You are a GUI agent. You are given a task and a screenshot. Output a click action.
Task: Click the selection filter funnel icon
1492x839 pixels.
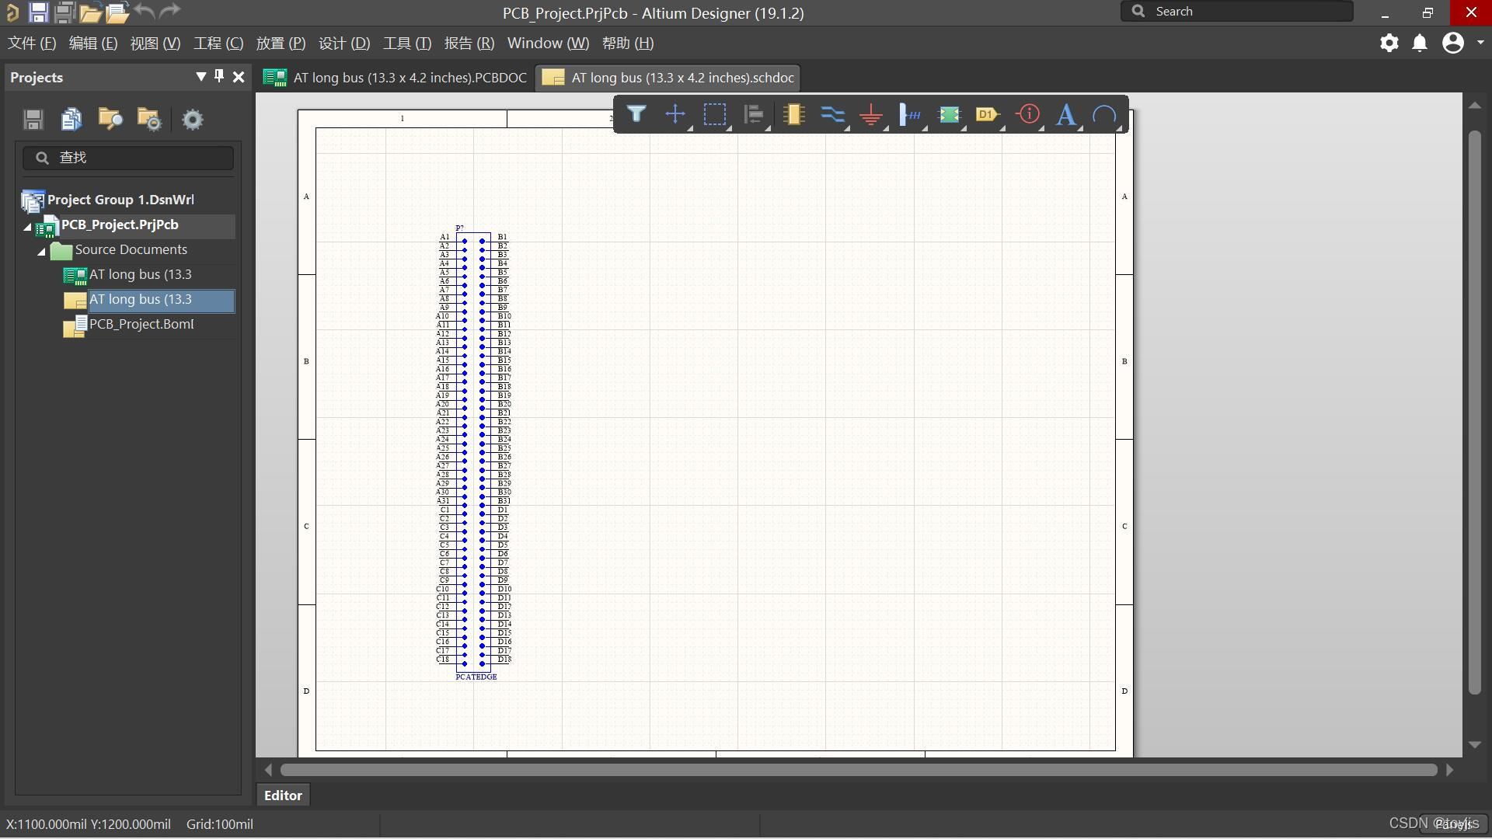pos(636,115)
